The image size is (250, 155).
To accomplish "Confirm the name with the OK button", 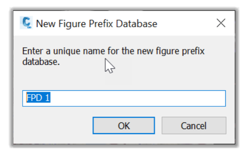I will (124, 125).
